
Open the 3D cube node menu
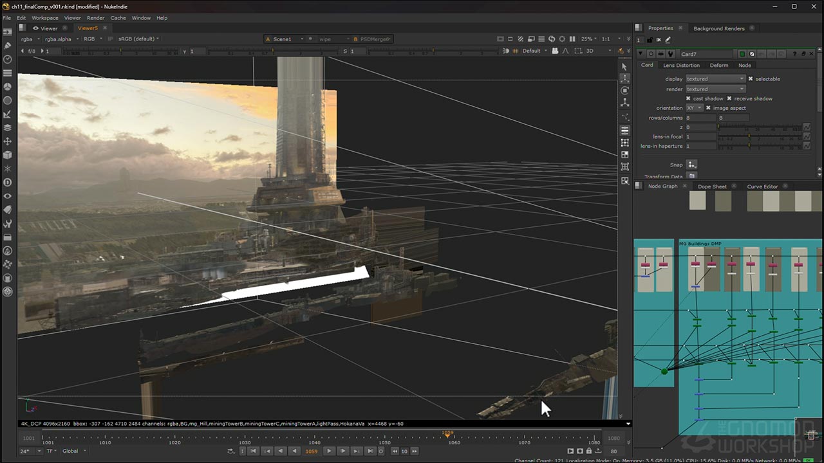8,155
